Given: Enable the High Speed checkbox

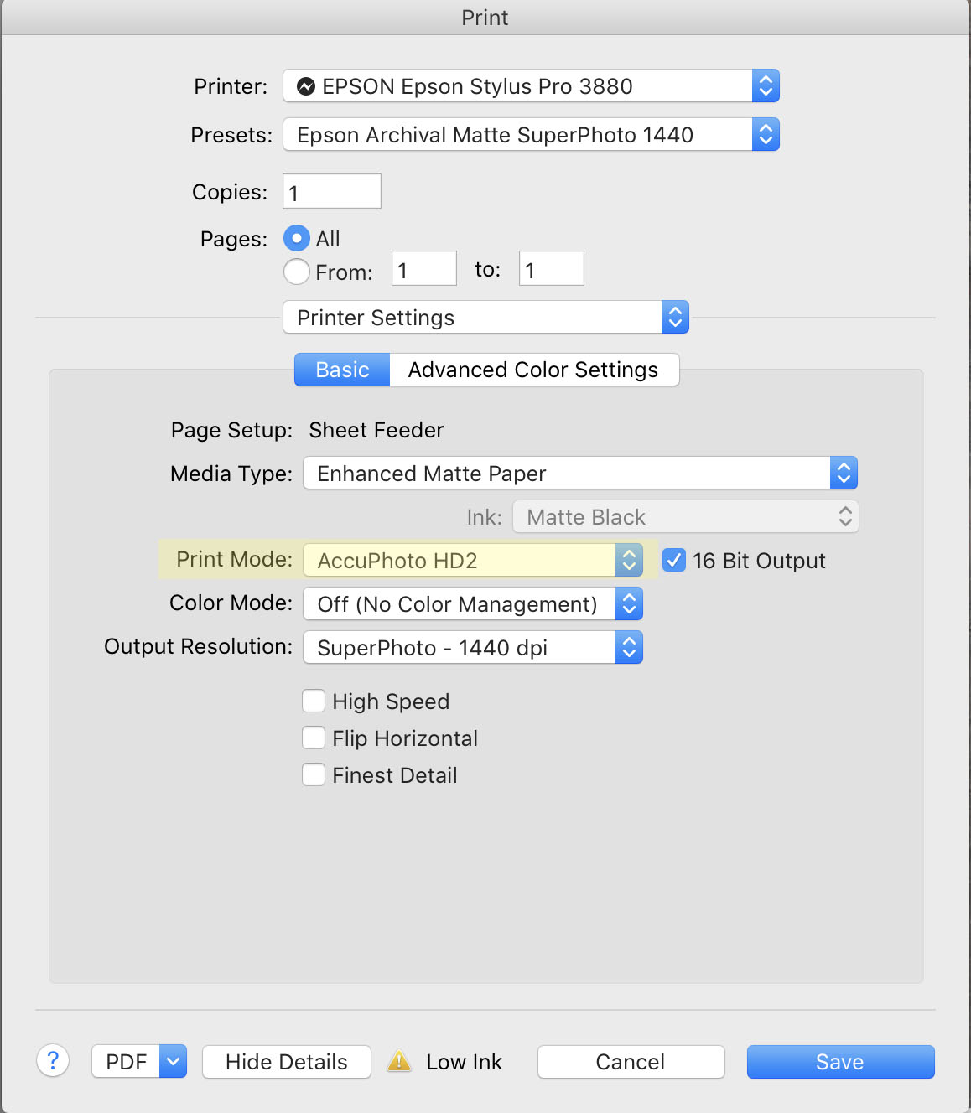Looking at the screenshot, I should point(314,701).
